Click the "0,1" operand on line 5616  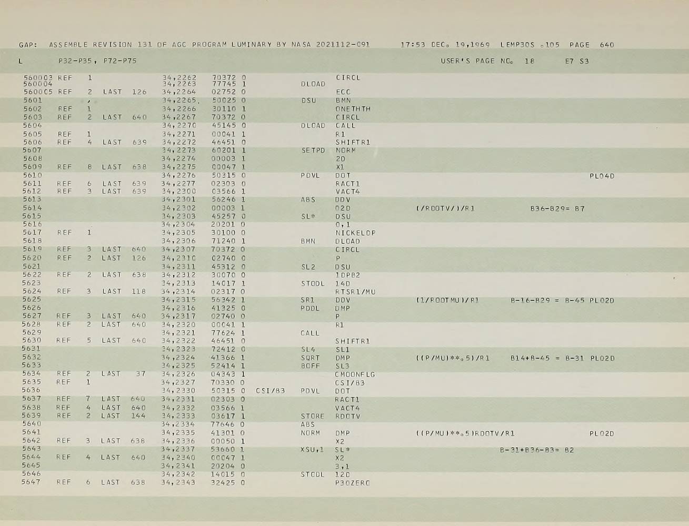343,225
